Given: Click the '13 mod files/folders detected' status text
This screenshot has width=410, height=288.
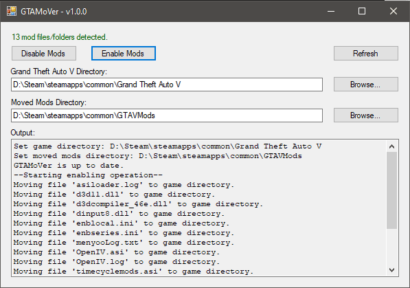Looking at the screenshot, I should coord(60,37).
